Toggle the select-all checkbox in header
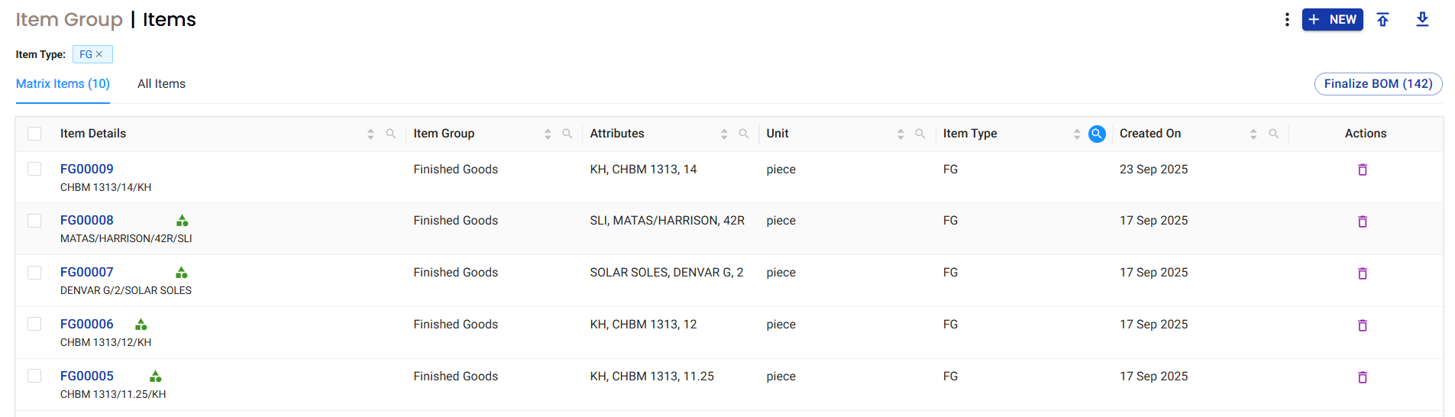The image size is (1455, 417). [34, 134]
